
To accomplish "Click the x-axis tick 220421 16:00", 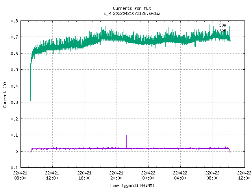I will (84, 176).
